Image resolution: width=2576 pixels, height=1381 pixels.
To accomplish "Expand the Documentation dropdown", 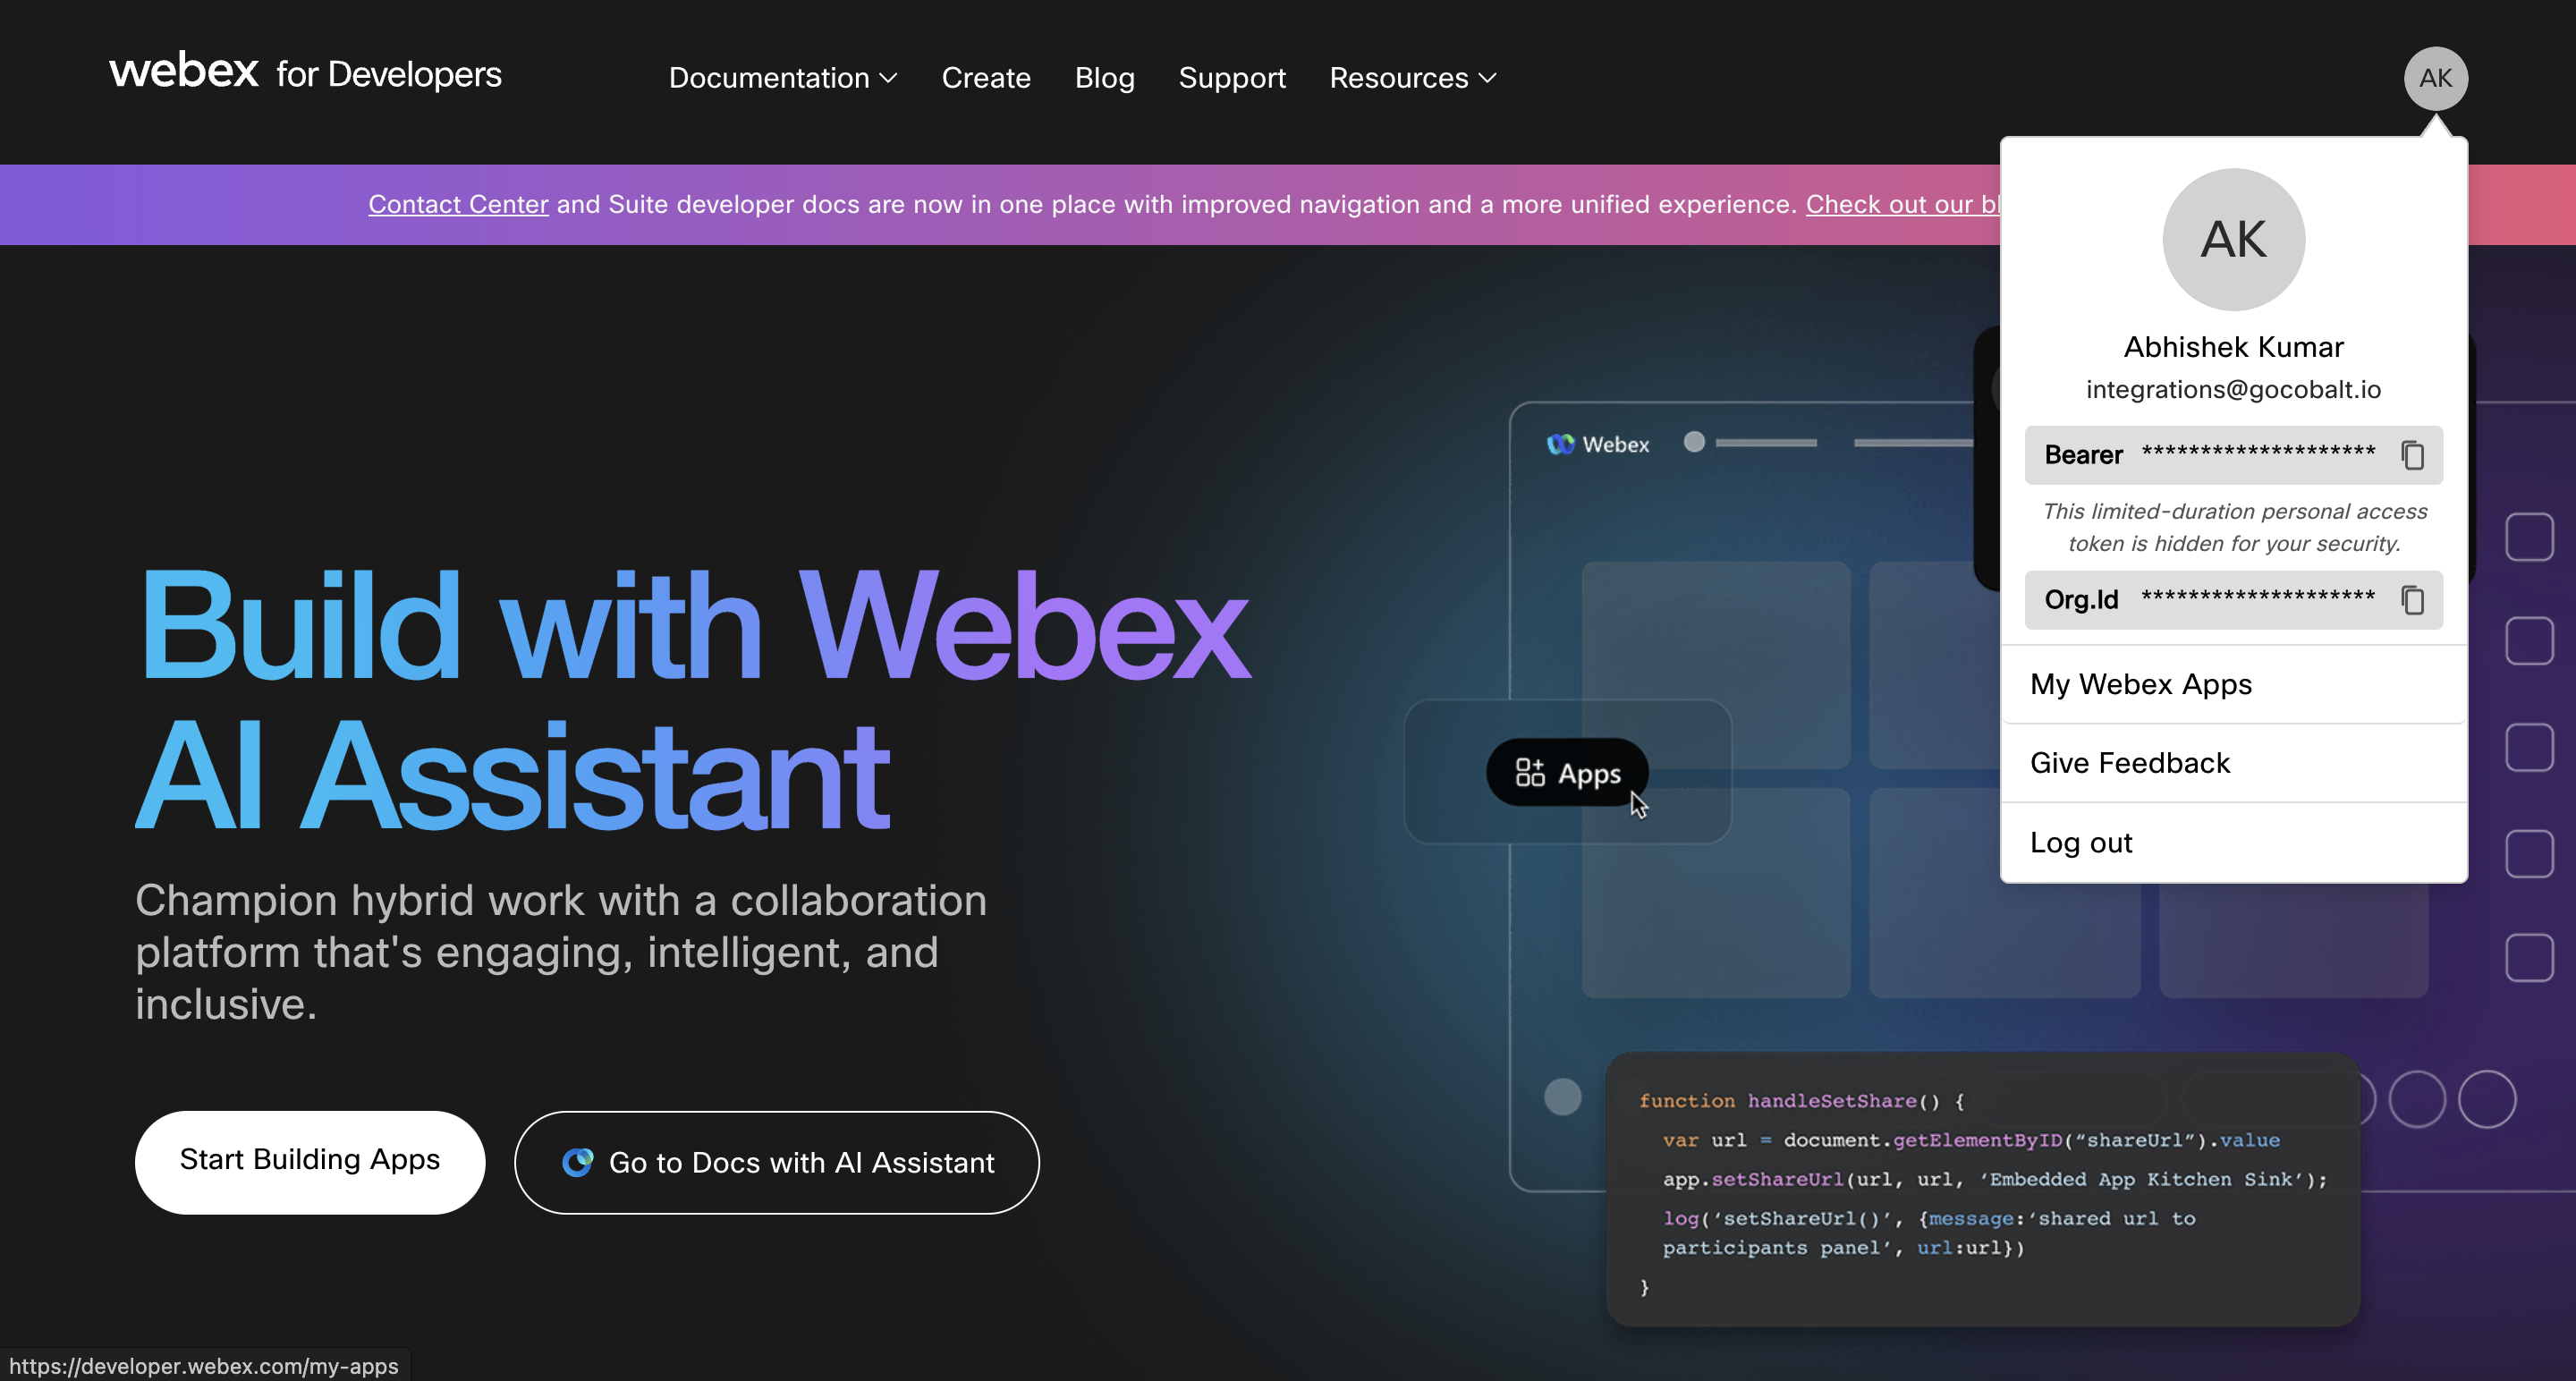I will 783,78.
